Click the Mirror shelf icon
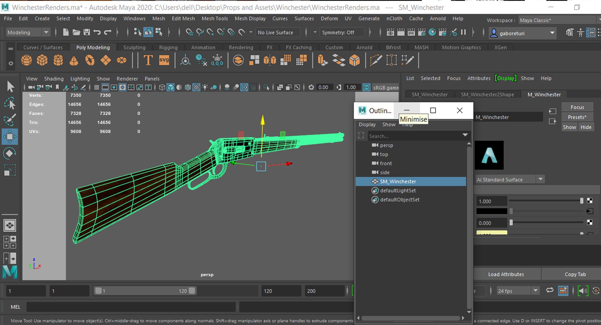601x325 pixels. pos(270,60)
